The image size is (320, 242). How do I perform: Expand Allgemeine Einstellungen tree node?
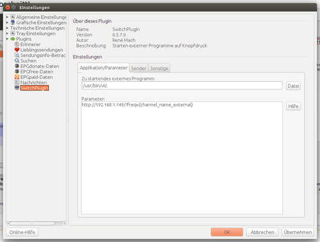point(7,17)
